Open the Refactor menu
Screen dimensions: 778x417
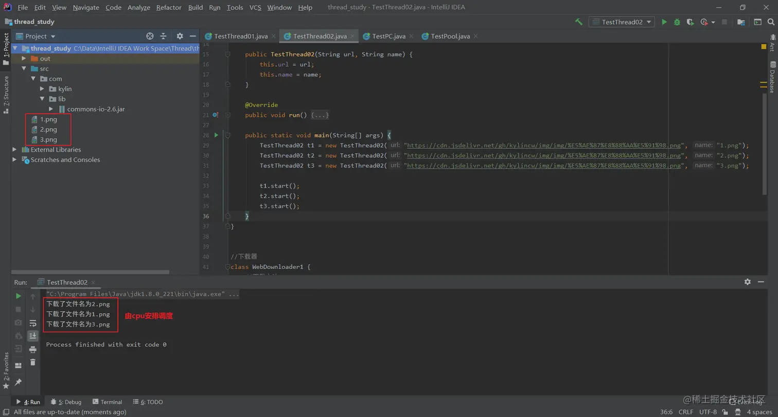coord(169,7)
